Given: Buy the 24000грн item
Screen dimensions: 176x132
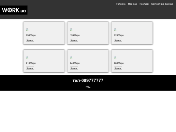Looking at the screenshot, I should (74, 68).
